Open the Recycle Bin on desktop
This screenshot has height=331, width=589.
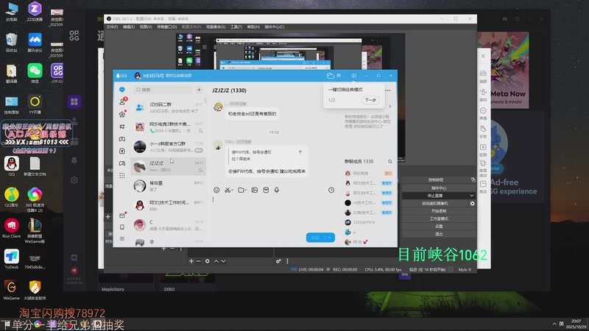pyautogui.click(x=11, y=42)
